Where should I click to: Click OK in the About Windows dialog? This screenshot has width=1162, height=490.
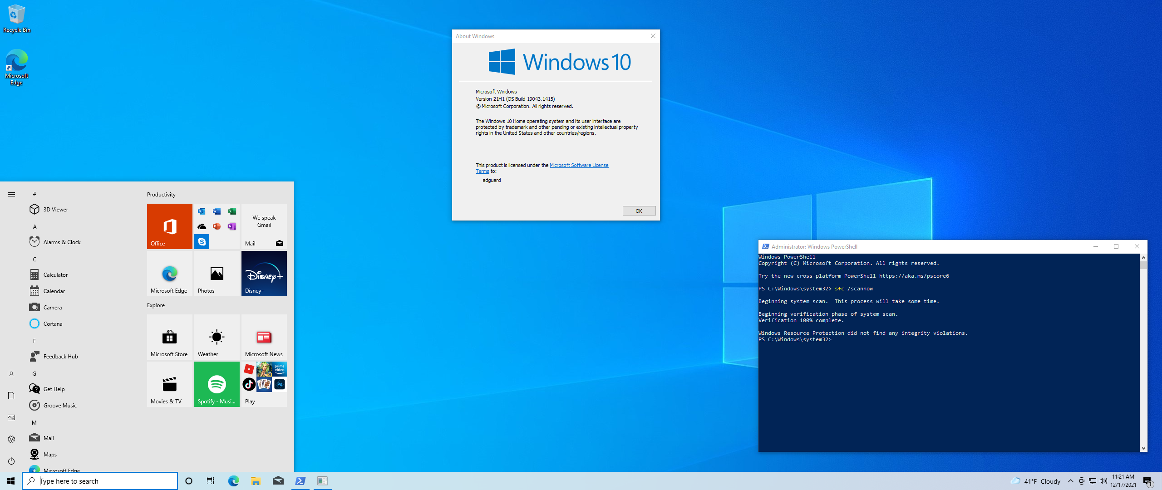[639, 211]
